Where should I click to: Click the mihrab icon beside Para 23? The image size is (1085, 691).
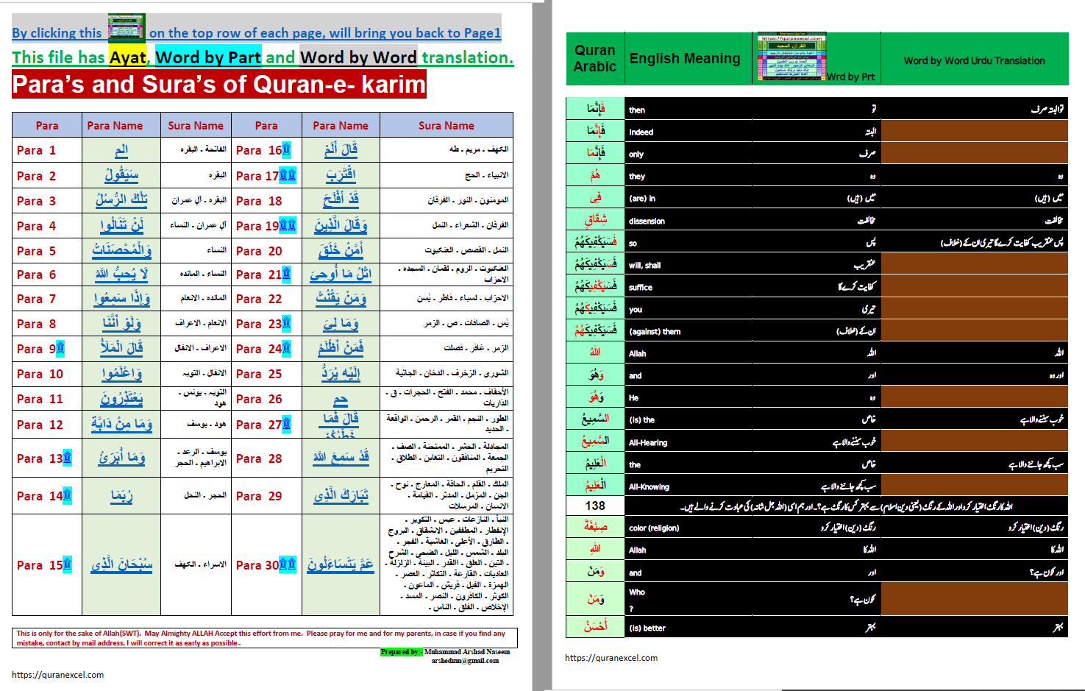click(287, 323)
